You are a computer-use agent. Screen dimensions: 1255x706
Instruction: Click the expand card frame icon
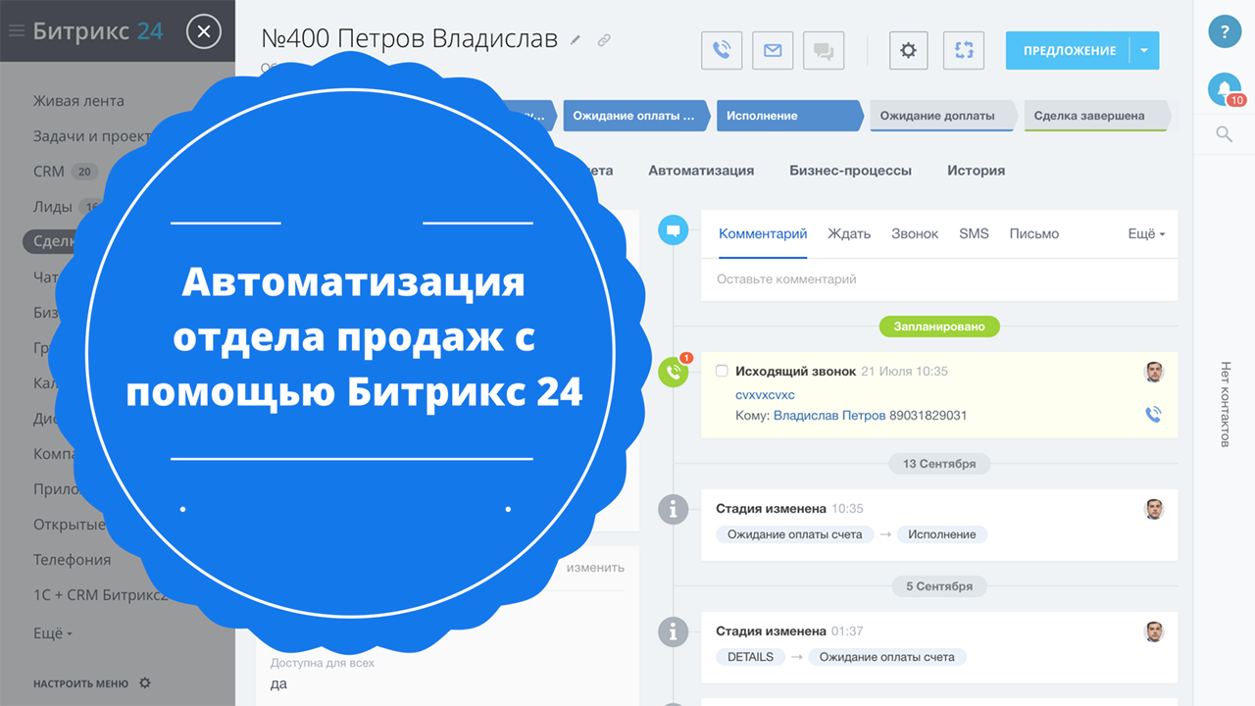tap(964, 50)
